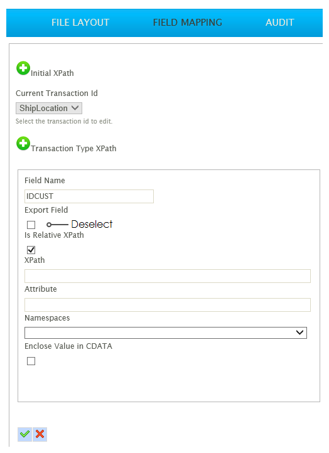The width and height of the screenshot is (329, 453).
Task: Open the FIELD MAPPING tab
Action: click(x=188, y=23)
